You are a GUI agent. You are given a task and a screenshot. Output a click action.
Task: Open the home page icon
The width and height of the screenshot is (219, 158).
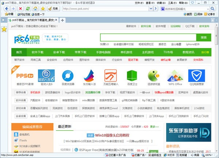click(x=35, y=9)
